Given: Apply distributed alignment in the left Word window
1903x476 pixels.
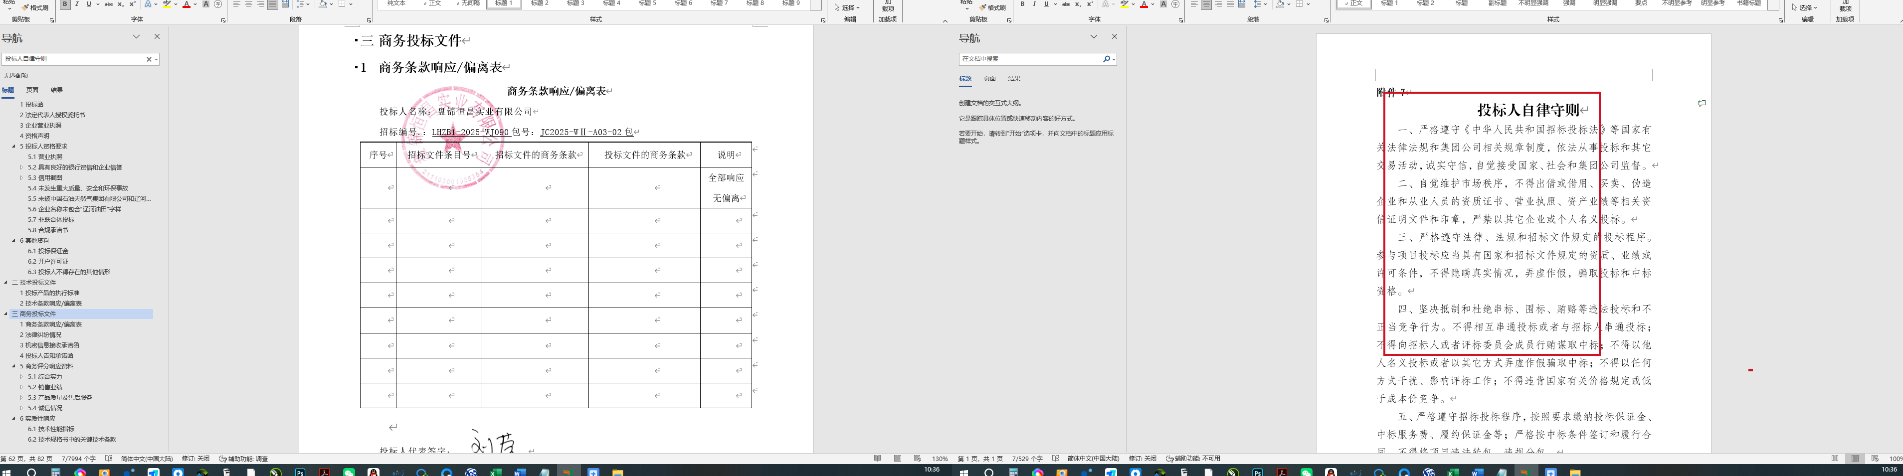Looking at the screenshot, I should [x=284, y=4].
